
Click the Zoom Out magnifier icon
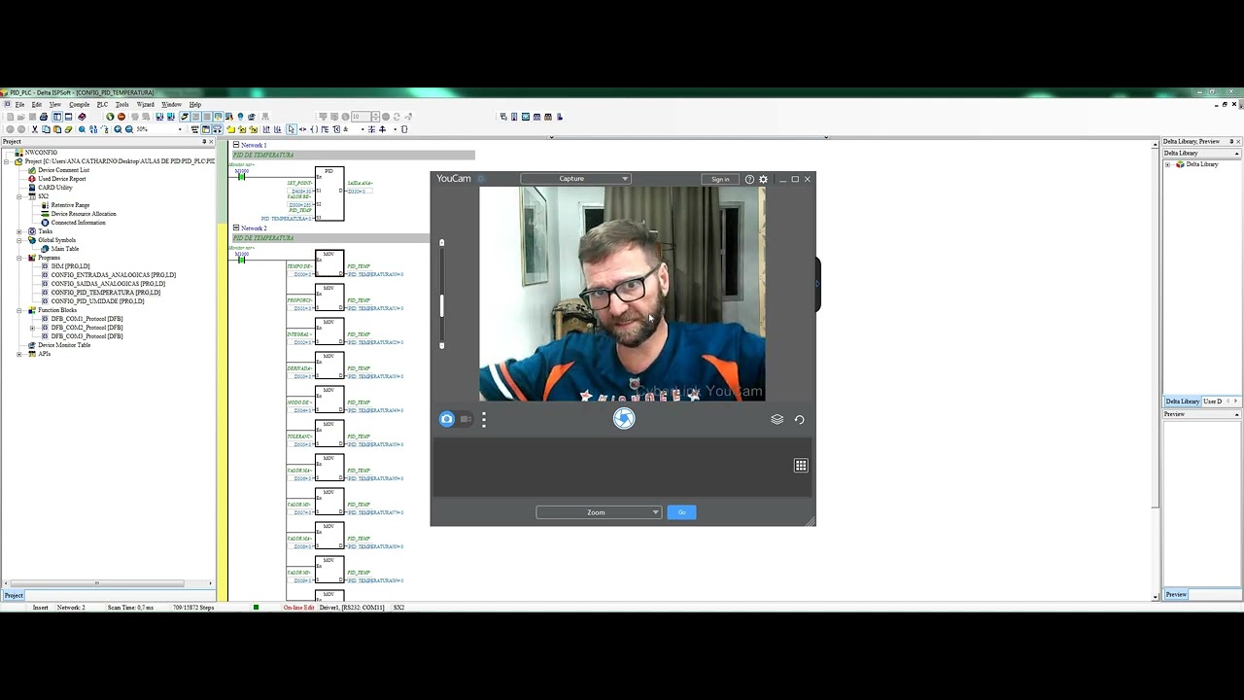129,129
